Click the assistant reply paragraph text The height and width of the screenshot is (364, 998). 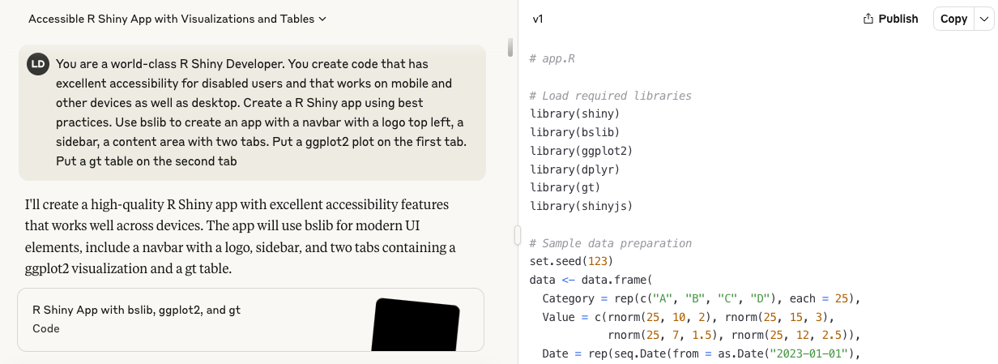[x=241, y=236]
